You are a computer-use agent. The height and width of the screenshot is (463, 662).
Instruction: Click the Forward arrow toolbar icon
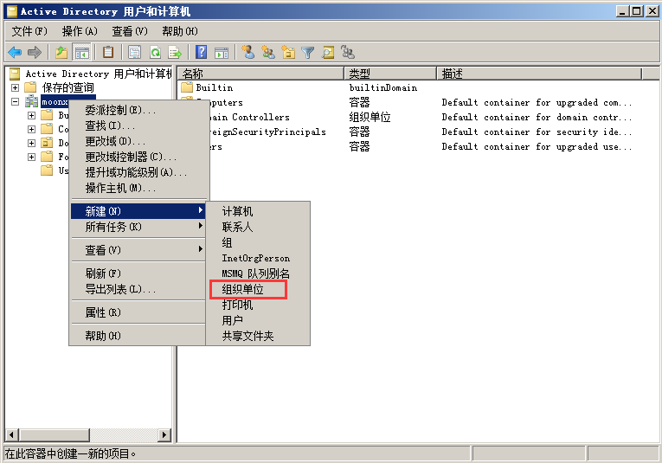coord(35,52)
